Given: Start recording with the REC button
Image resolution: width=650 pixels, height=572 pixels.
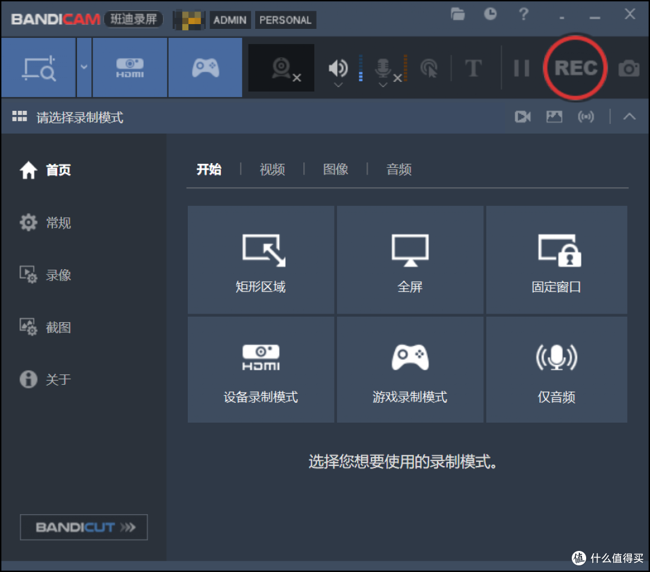Looking at the screenshot, I should (575, 68).
